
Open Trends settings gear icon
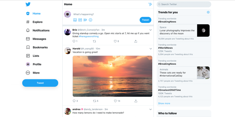point(208,12)
